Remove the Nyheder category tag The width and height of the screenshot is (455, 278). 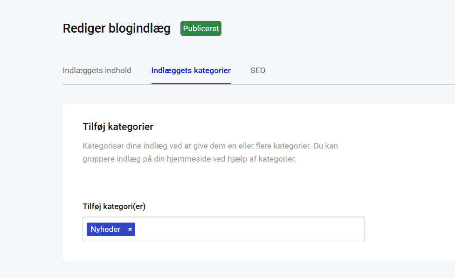(130, 230)
